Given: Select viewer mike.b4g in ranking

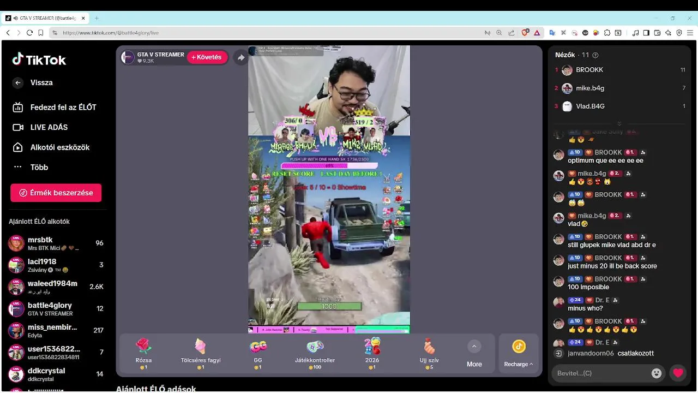Looking at the screenshot, I should point(620,88).
